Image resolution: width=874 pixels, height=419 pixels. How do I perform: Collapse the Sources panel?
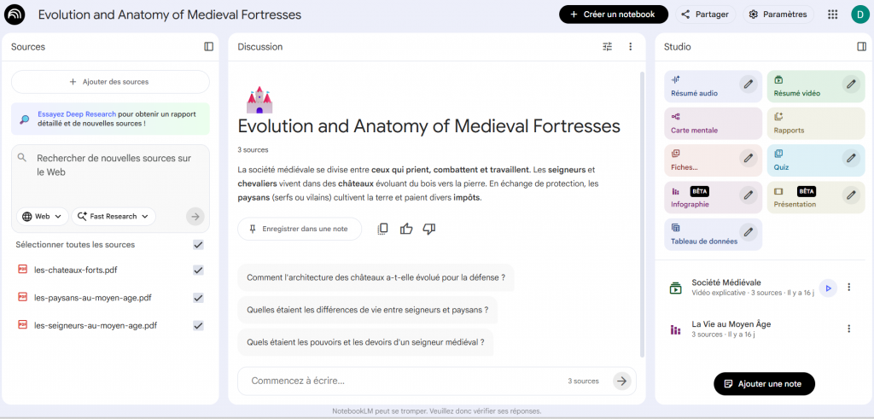point(209,47)
